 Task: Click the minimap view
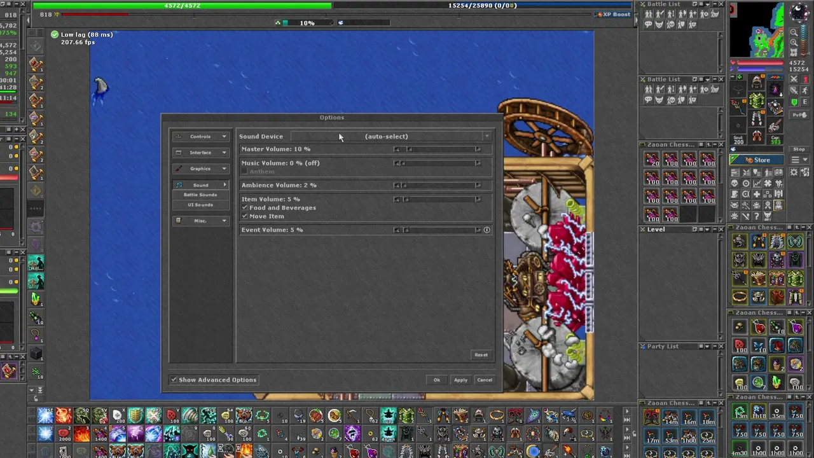tap(757, 30)
